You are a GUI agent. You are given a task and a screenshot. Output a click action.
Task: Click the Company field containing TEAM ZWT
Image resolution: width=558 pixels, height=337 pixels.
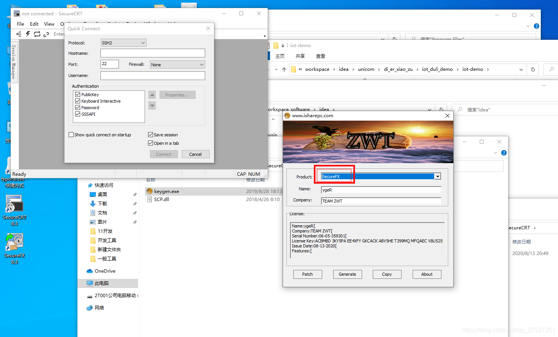tap(381, 201)
